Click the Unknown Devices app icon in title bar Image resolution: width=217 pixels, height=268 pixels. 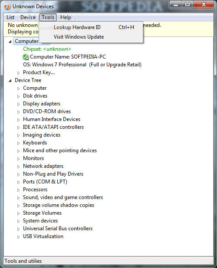pos(7,7)
